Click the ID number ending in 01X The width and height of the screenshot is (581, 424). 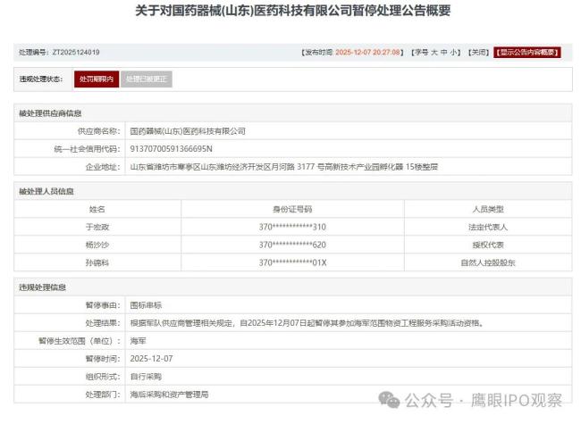pyautogui.click(x=292, y=262)
